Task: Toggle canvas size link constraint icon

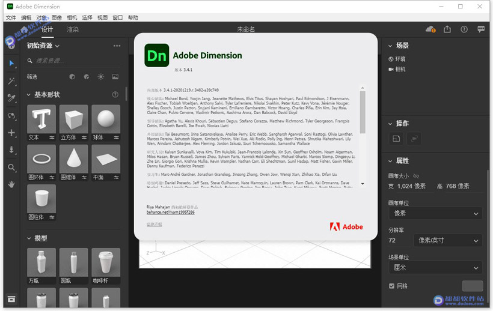Action: (x=416, y=176)
